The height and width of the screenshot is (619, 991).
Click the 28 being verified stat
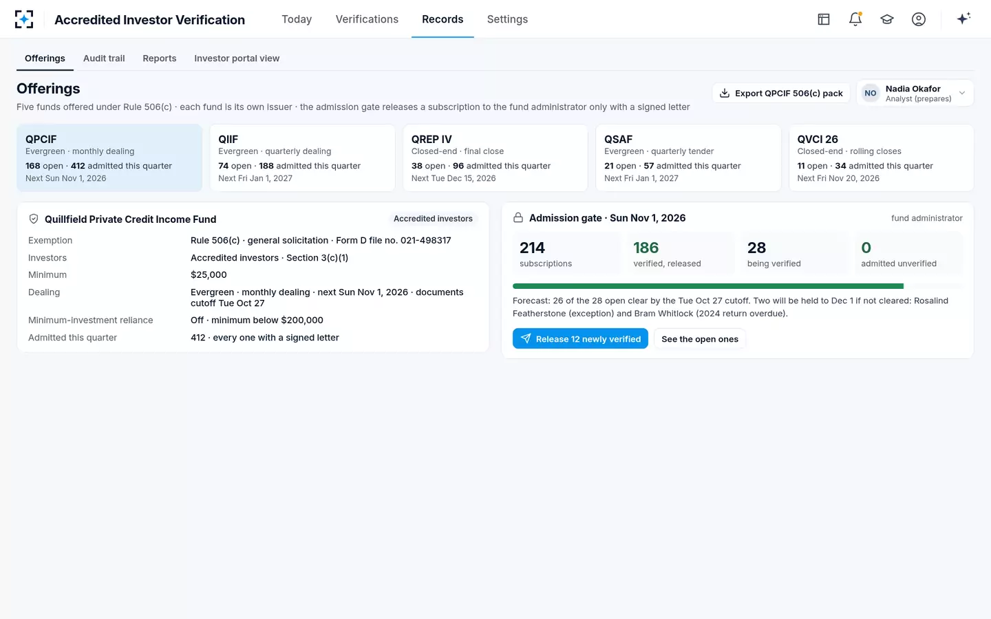[794, 254]
